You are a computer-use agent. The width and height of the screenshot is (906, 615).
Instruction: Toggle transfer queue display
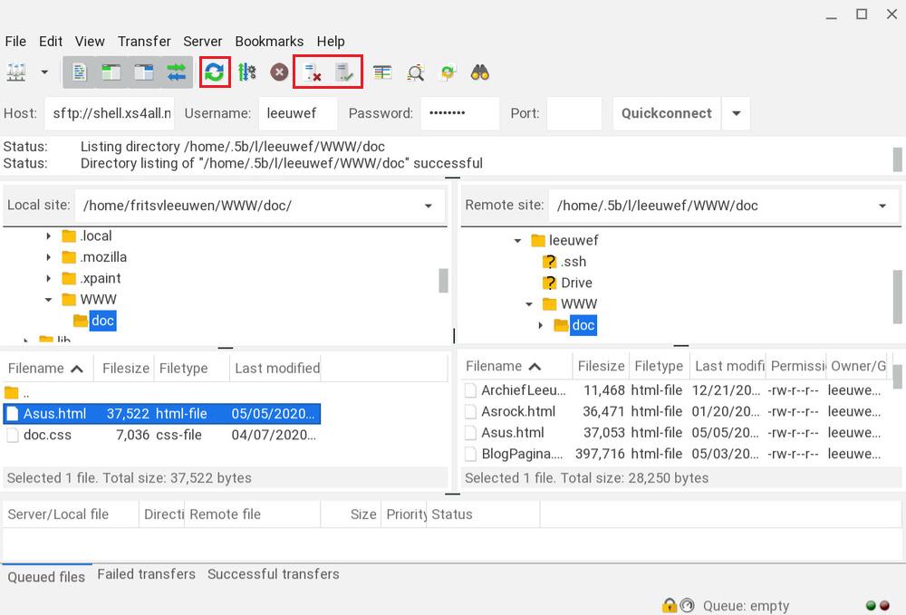(177, 72)
